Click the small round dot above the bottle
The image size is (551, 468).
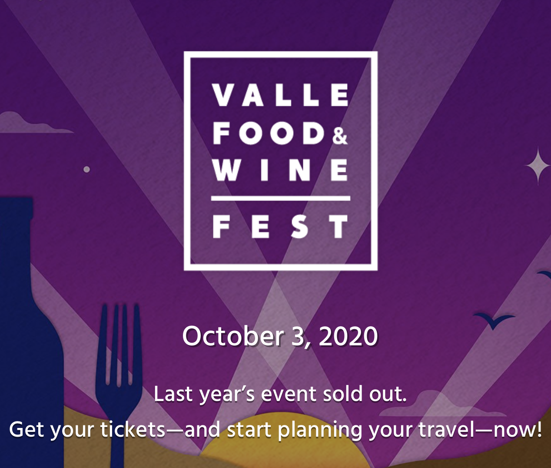pyautogui.click(x=86, y=169)
